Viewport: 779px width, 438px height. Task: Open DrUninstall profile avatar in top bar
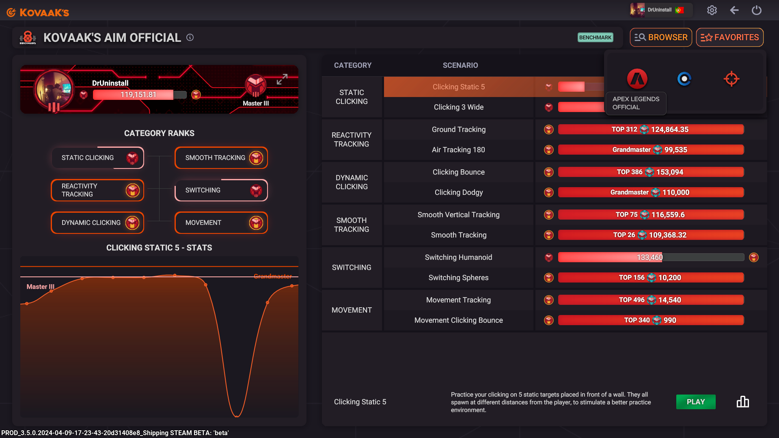pyautogui.click(x=637, y=10)
